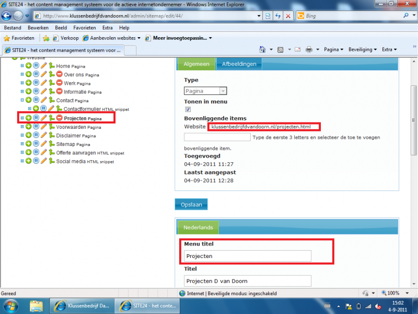This screenshot has width=418, height=314.
Task: Expand the Informatie tree node
Action: (x=22, y=92)
